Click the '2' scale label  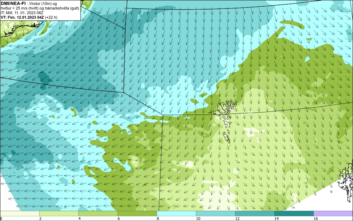[40, 219]
